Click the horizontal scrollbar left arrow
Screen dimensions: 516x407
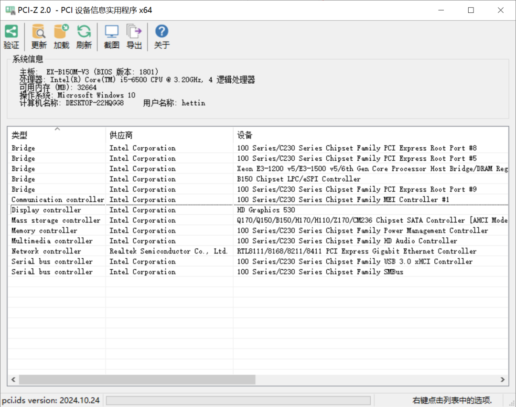click(13, 379)
